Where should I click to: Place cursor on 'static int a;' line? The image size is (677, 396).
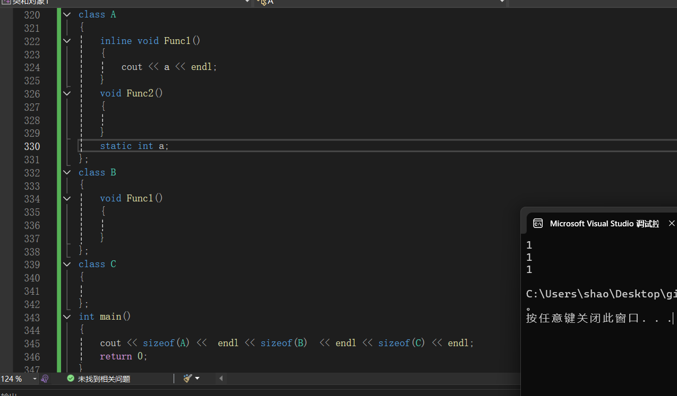coord(134,146)
